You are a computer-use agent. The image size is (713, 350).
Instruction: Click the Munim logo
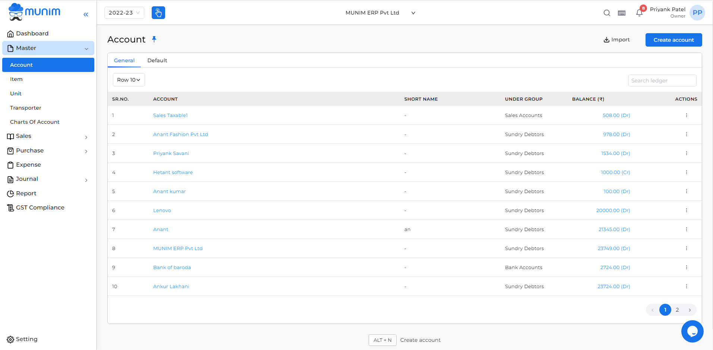point(34,12)
